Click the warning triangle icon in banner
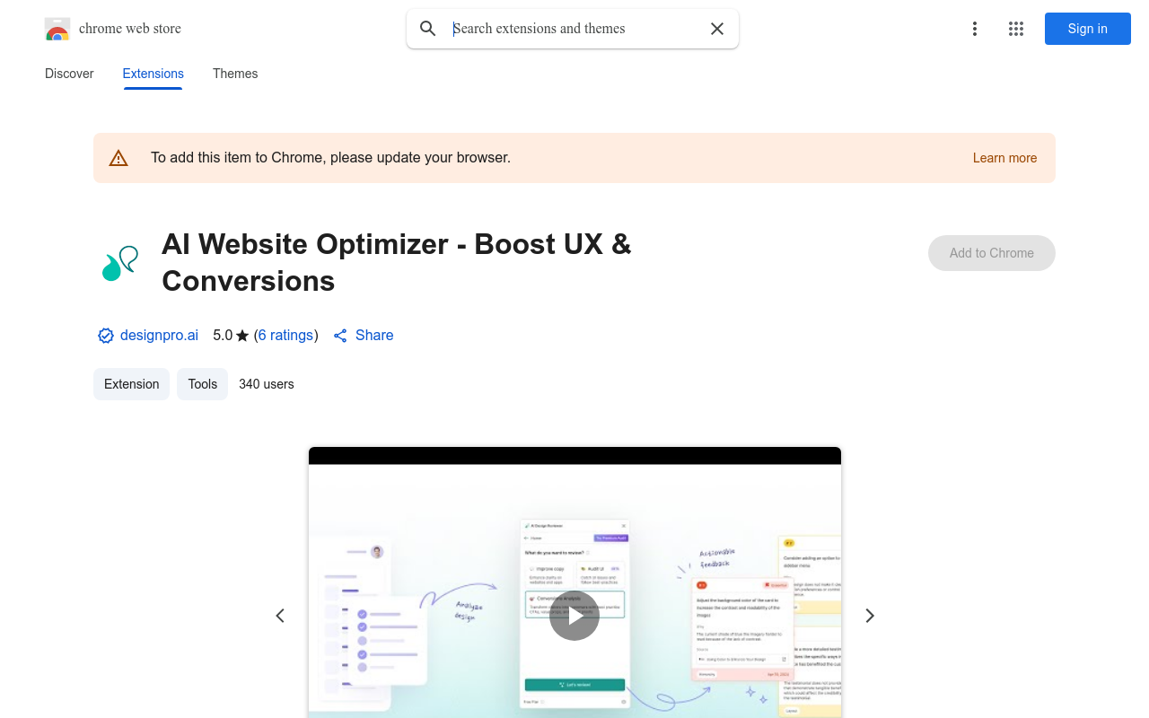The image size is (1149, 718). pyautogui.click(x=118, y=158)
